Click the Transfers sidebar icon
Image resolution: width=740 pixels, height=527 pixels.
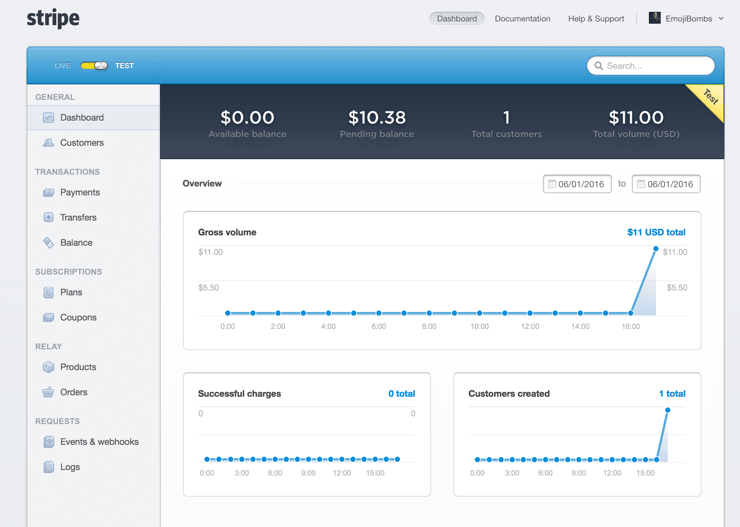coord(49,218)
